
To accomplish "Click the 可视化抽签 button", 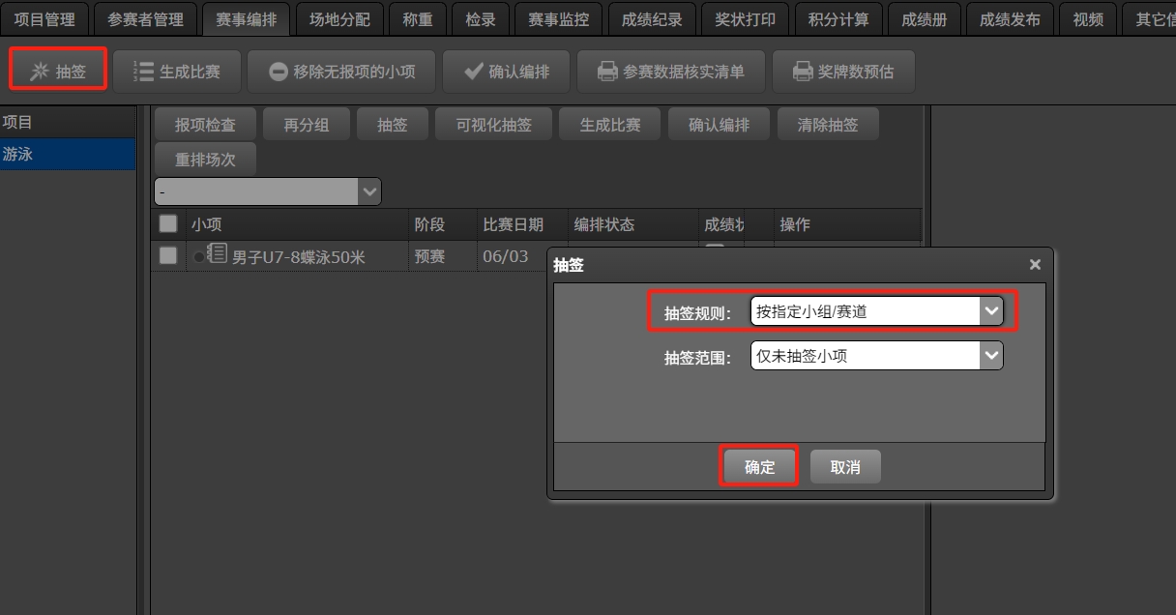I will 493,124.
